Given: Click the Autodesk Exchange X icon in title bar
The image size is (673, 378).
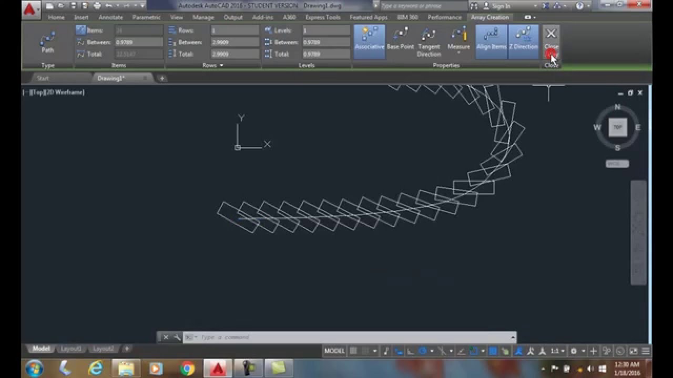Looking at the screenshot, I should (545, 6).
